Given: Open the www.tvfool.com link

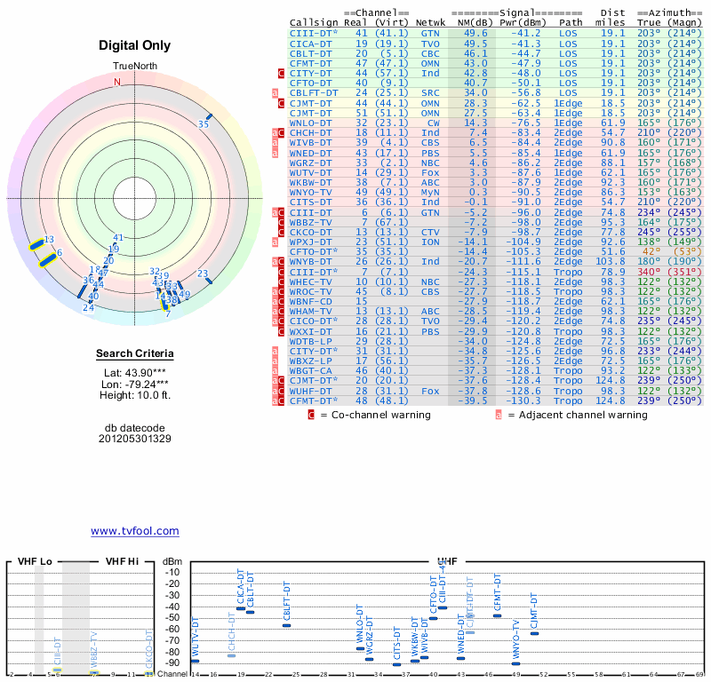Looking at the screenshot, I should pyautogui.click(x=134, y=531).
